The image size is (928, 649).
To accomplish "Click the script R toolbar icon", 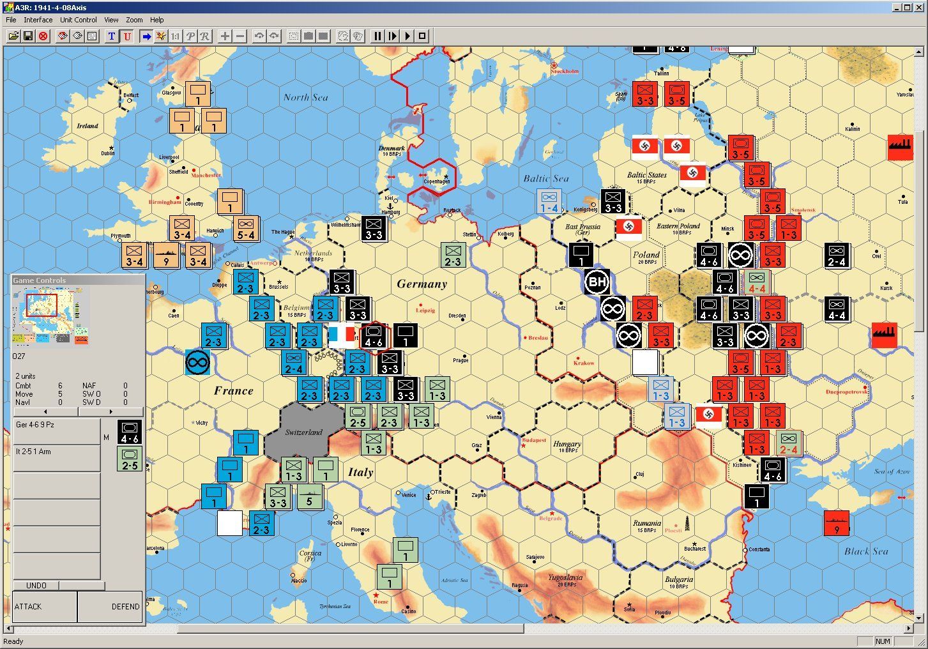I will tap(205, 36).
